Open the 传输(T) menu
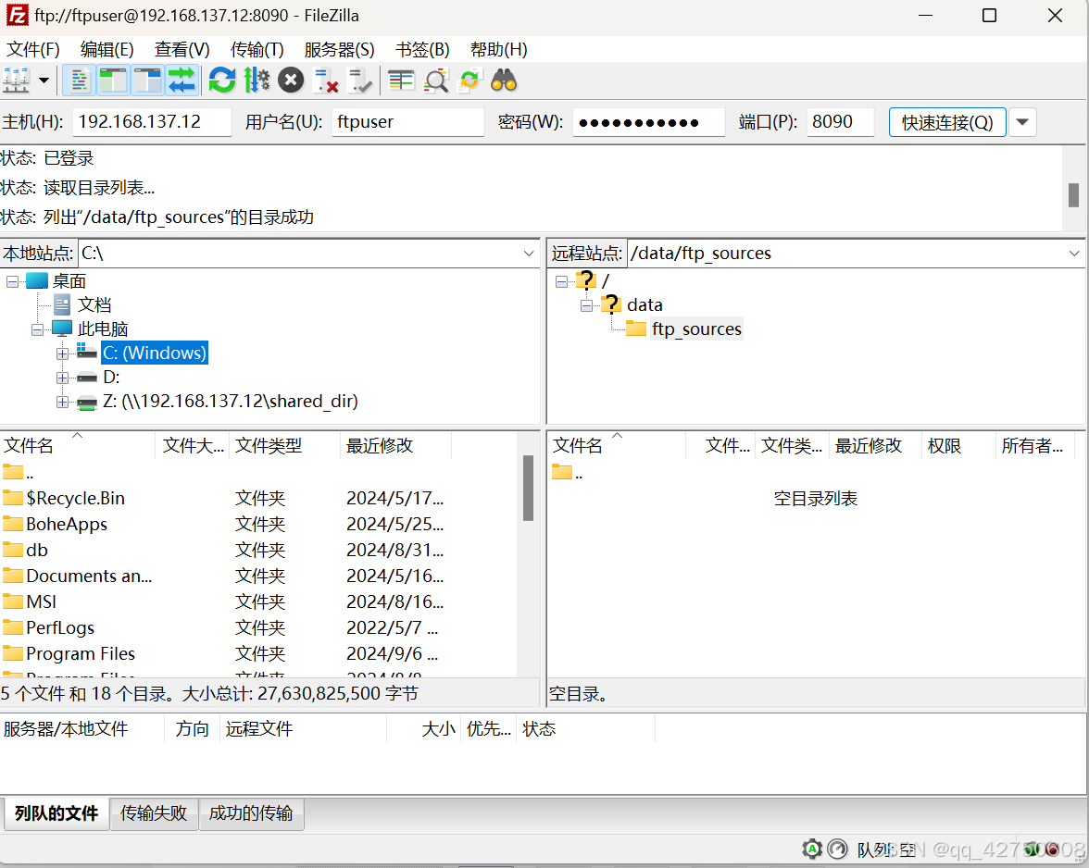 [x=257, y=50]
